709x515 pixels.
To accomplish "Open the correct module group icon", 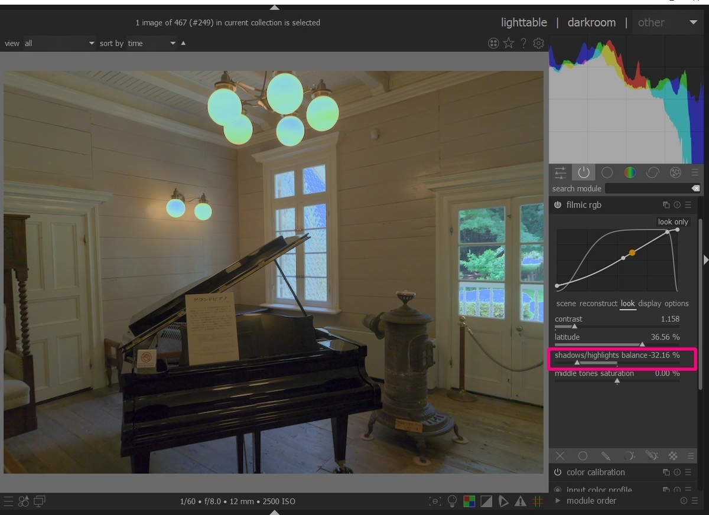I will coord(653,172).
